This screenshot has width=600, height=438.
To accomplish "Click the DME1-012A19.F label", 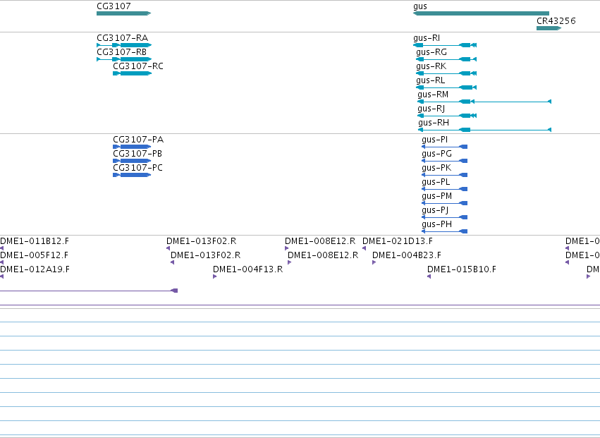I will coord(35,269).
